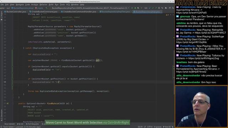Open the Commit tool window
228x128 pixels.
click(10, 124)
